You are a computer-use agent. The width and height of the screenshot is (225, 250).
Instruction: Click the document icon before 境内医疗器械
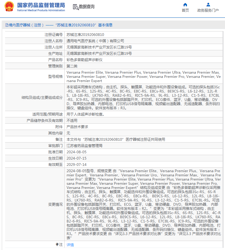[7, 25]
